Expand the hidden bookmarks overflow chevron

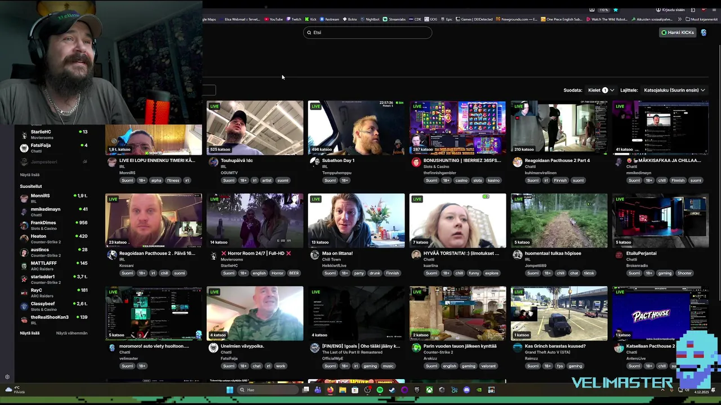click(680, 19)
